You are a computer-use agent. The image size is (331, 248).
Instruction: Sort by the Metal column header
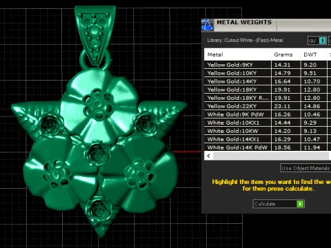click(x=237, y=54)
